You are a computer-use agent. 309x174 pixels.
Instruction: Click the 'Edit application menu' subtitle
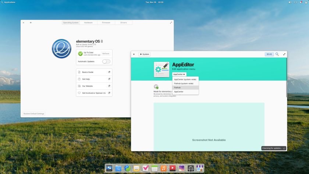[184, 69]
